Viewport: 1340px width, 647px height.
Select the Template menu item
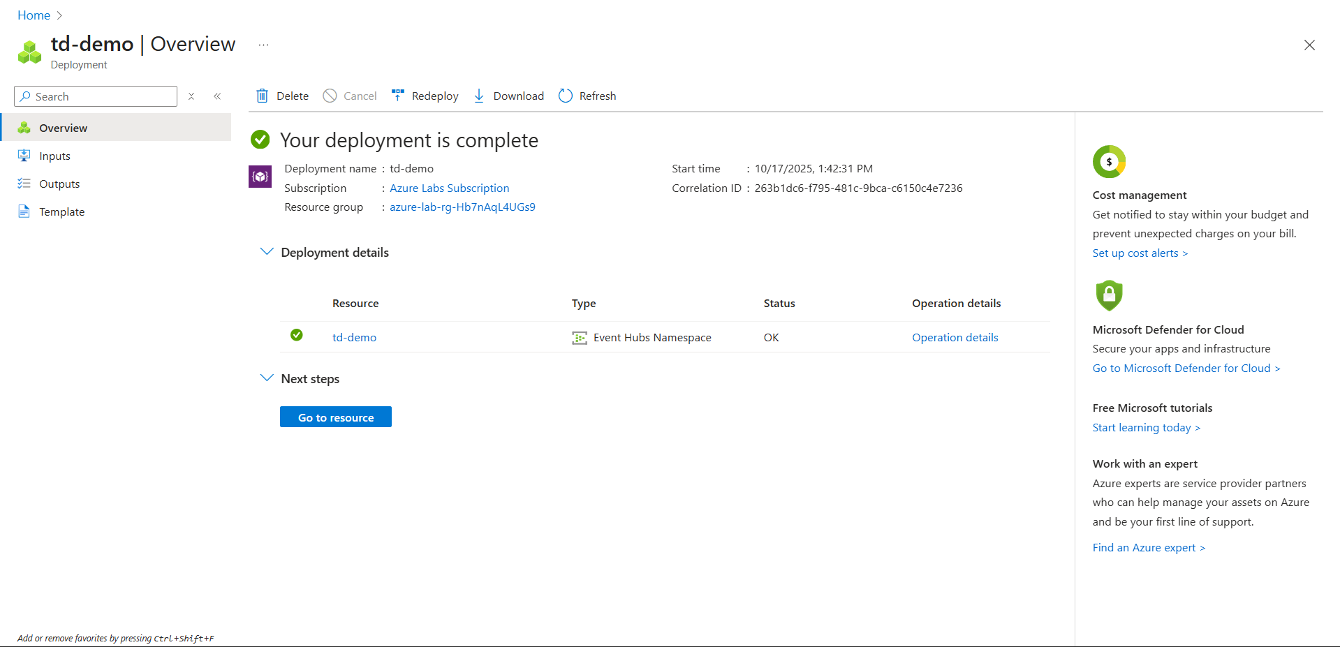[61, 212]
